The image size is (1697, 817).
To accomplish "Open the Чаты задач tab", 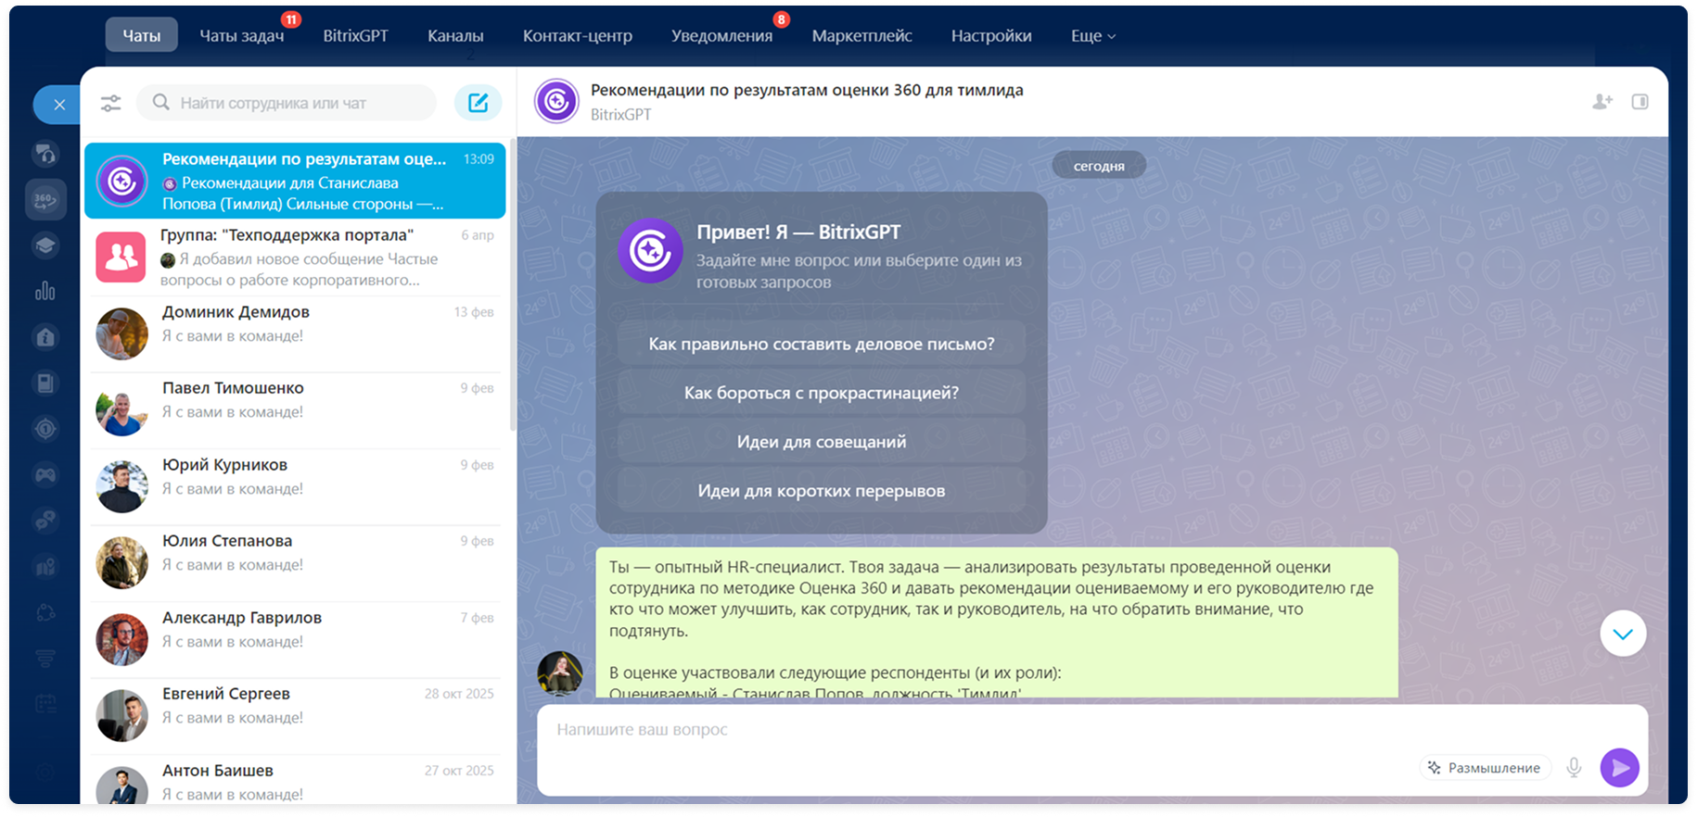I will pyautogui.click(x=242, y=35).
